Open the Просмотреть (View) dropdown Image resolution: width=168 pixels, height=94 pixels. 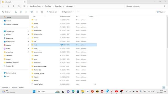click(x=68, y=12)
